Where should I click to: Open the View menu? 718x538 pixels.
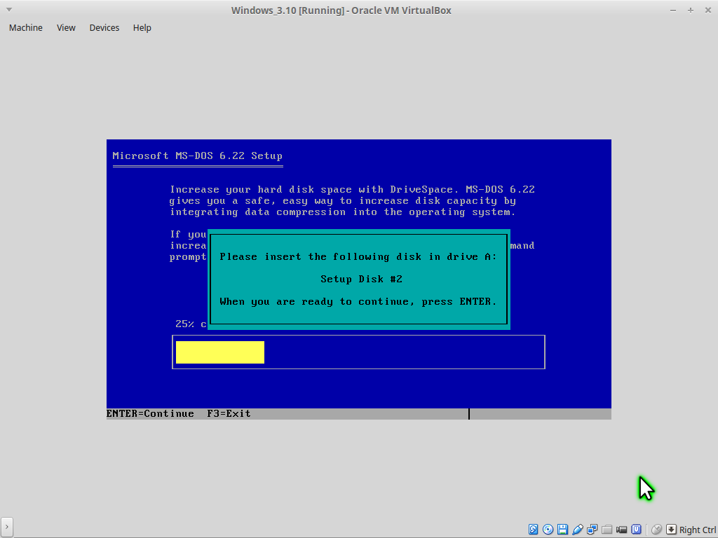click(66, 28)
